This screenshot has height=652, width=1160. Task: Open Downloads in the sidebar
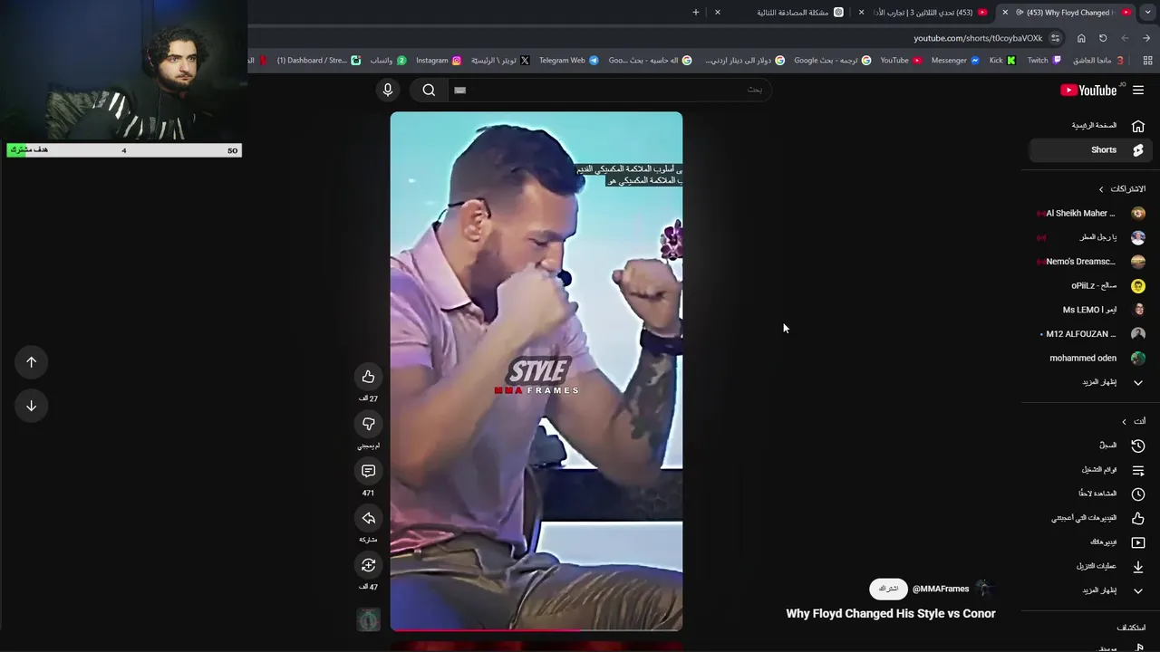[1091, 566]
